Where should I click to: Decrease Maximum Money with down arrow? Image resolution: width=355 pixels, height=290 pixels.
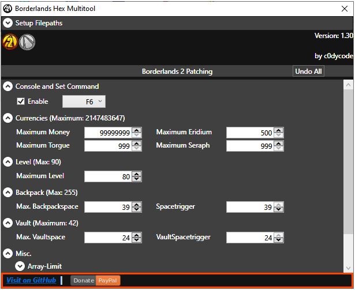(x=137, y=135)
